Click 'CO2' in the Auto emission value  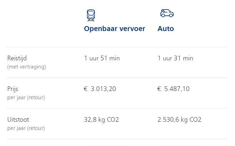click(195, 120)
